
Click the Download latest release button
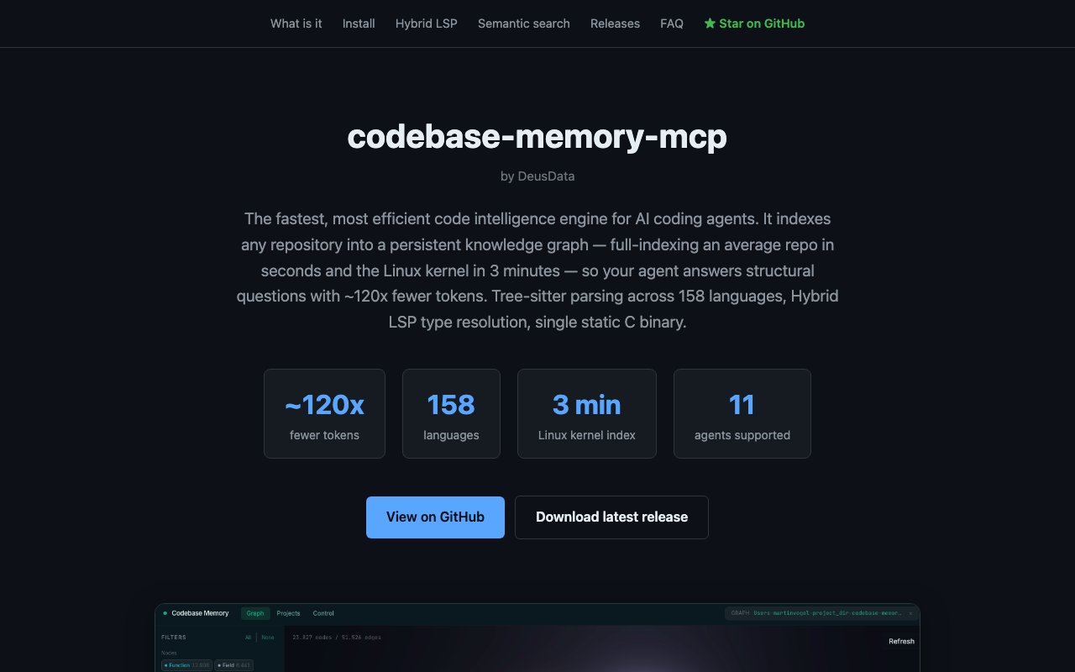611,517
